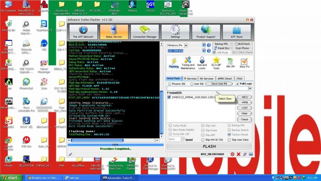Click BUSCheck button
This screenshot has width=321, height=181.
242,44
